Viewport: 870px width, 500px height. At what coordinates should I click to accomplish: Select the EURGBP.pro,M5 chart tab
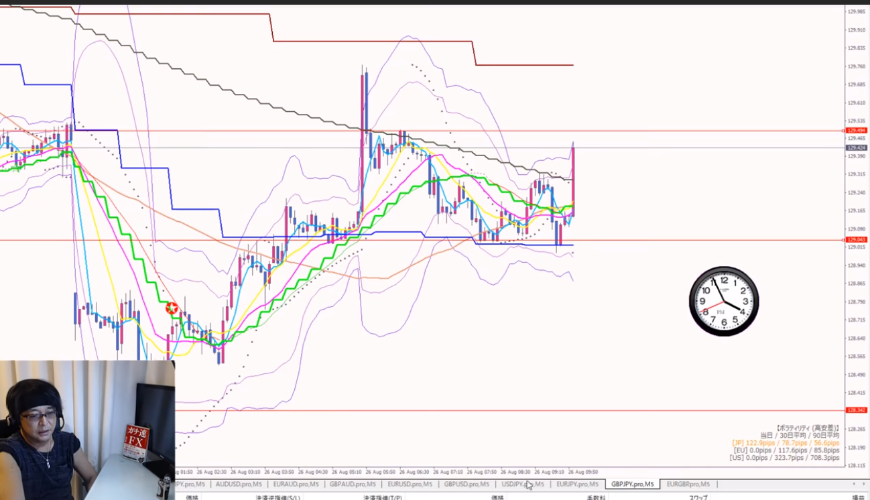(x=688, y=484)
